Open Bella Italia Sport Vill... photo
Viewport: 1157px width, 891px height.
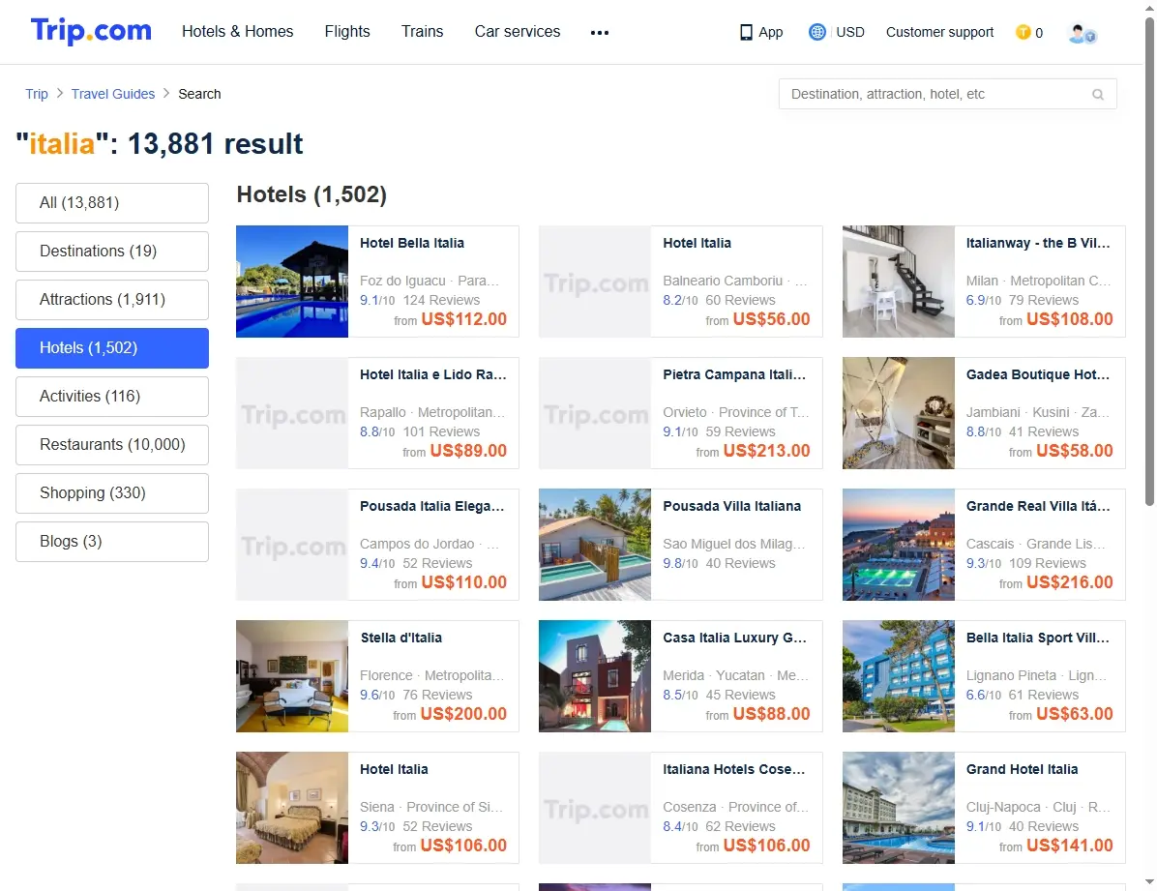click(899, 676)
